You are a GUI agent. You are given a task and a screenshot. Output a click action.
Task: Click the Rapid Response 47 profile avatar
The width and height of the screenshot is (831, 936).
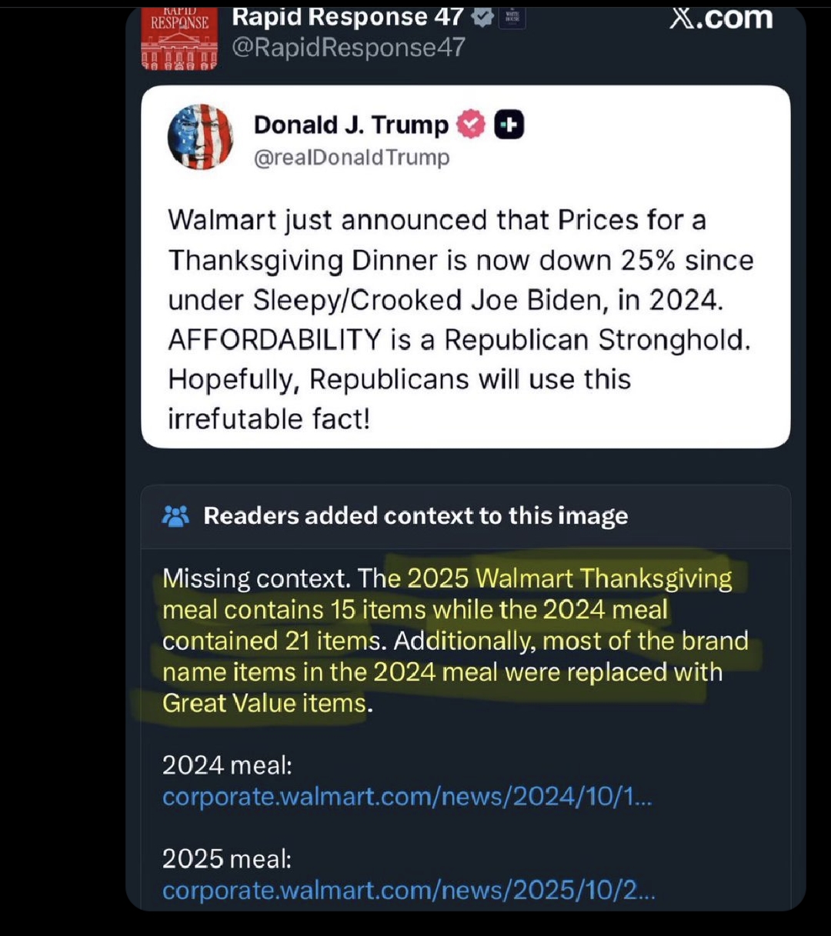tap(179, 38)
